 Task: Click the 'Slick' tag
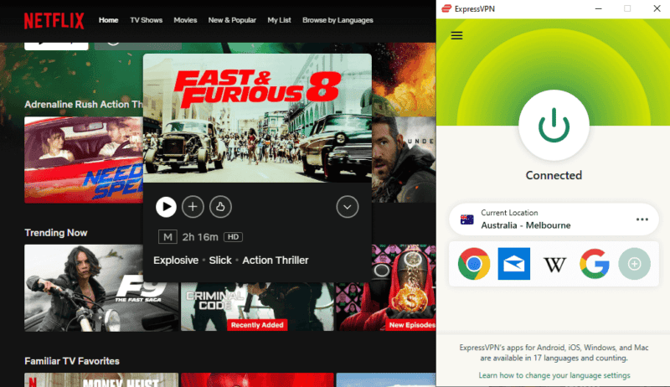tap(220, 261)
